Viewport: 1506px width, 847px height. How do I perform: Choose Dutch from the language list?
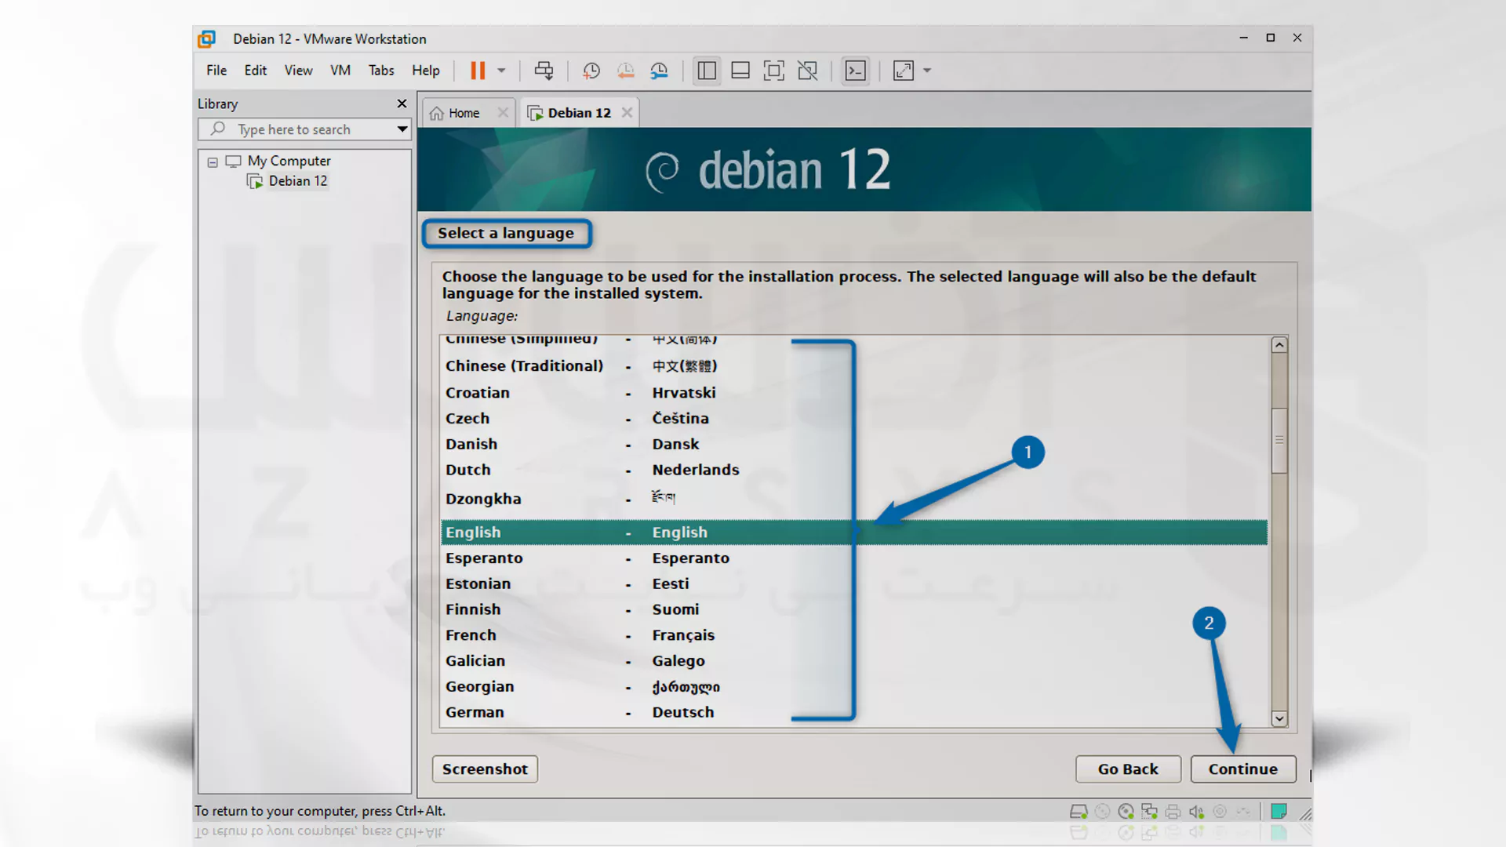tap(853, 470)
